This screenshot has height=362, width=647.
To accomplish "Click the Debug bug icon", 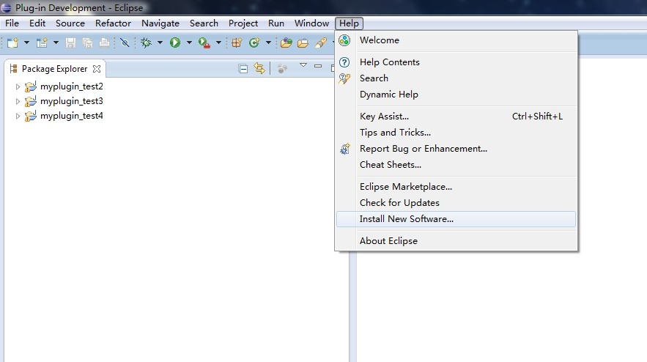I will tap(146, 43).
